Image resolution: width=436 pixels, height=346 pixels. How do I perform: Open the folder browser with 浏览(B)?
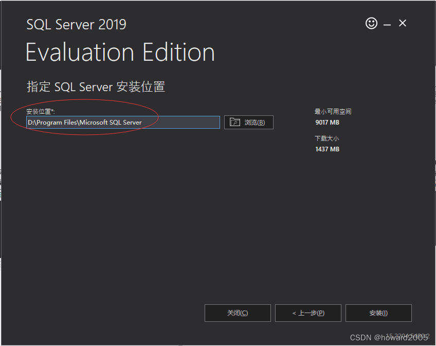(x=248, y=122)
